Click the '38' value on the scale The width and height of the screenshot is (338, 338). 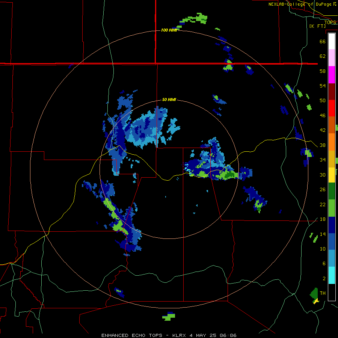pyautogui.click(x=323, y=145)
